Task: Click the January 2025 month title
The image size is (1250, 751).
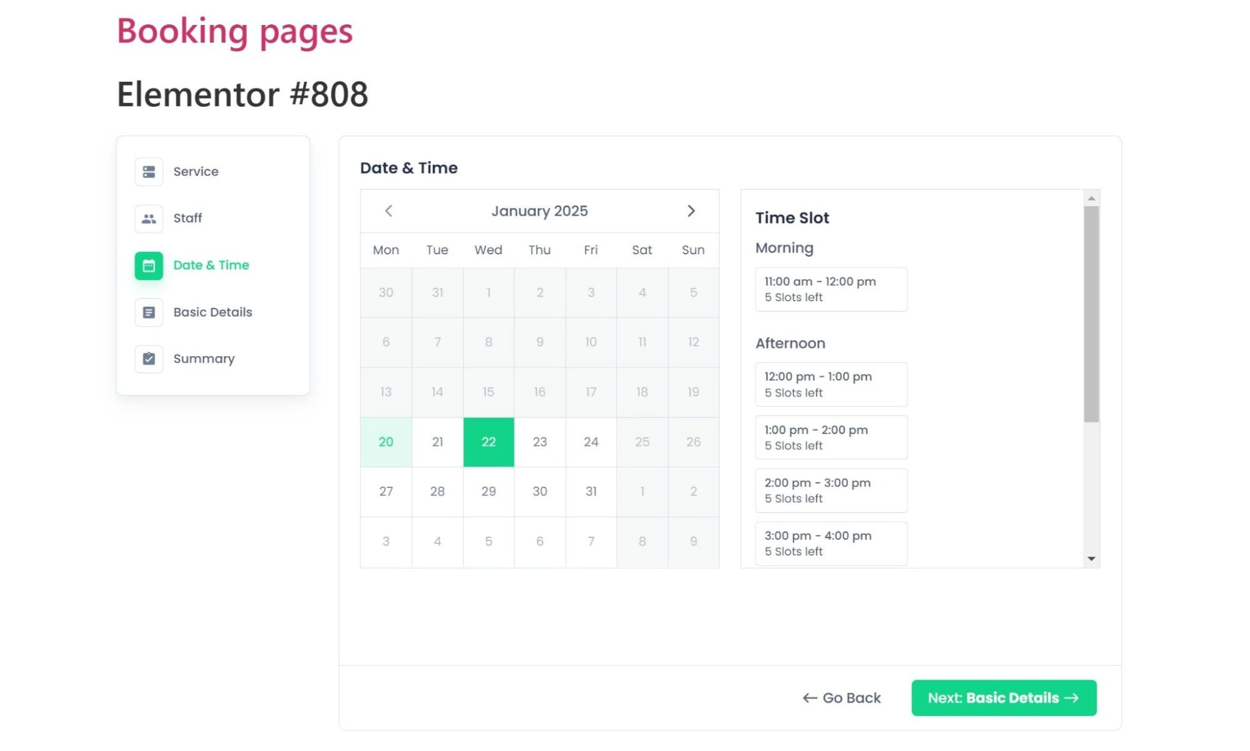Action: [x=539, y=211]
